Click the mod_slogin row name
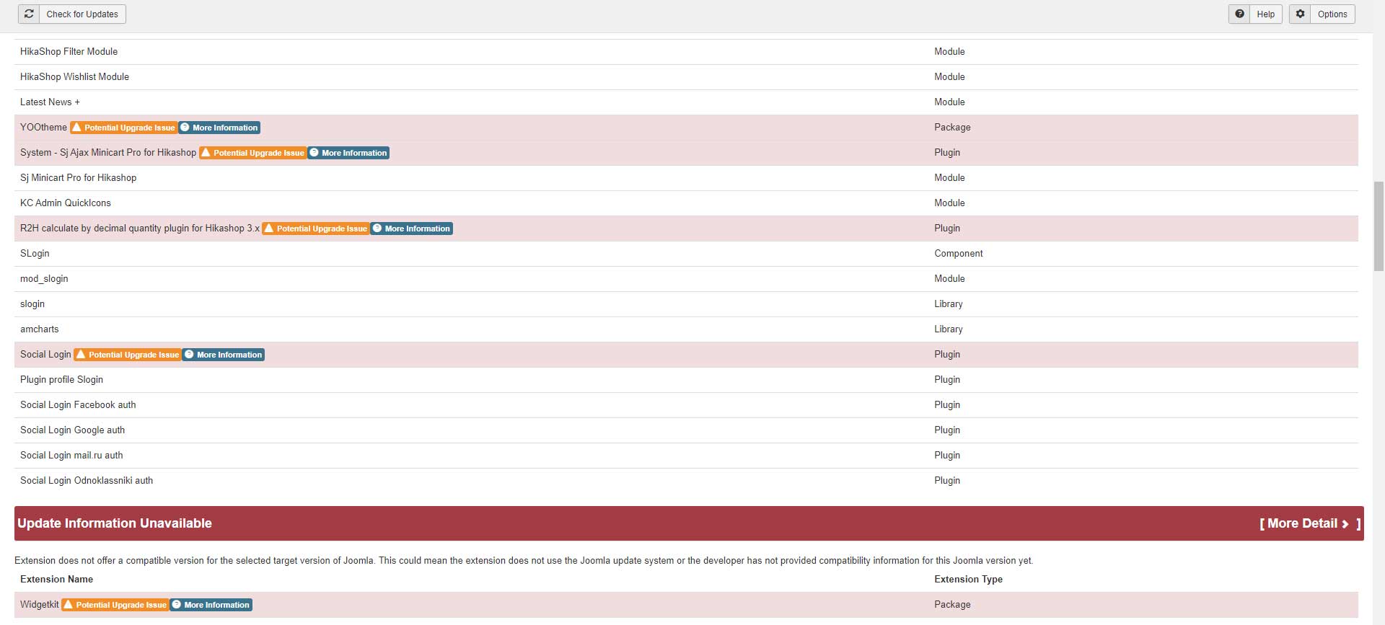 tap(44, 278)
